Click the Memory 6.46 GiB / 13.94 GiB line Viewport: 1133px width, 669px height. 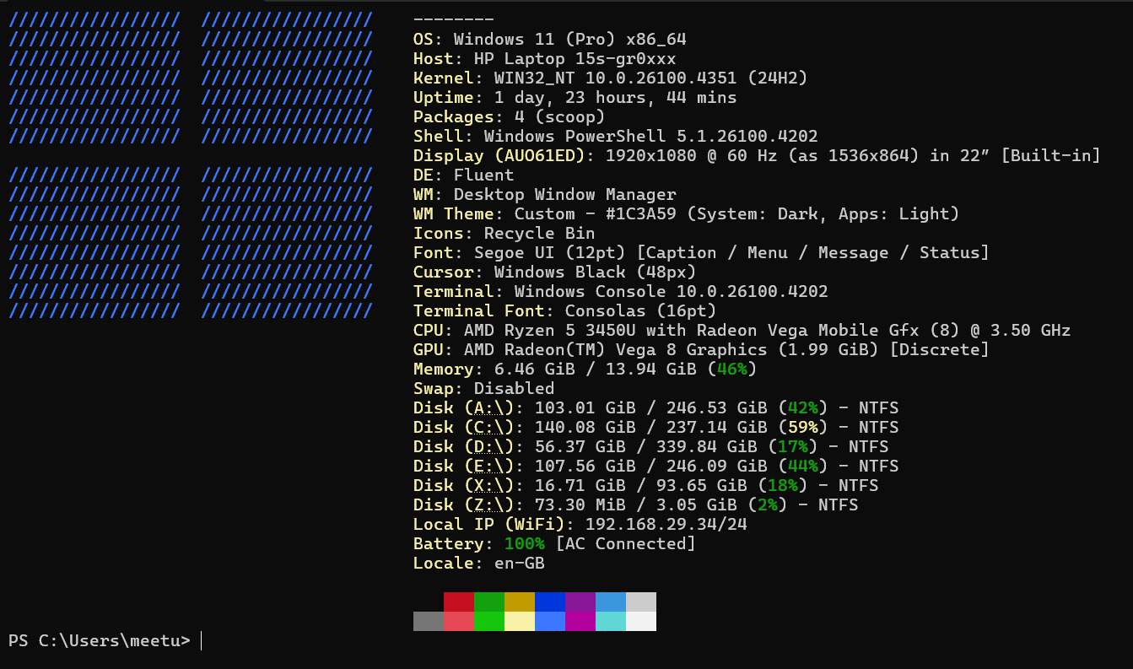(585, 369)
